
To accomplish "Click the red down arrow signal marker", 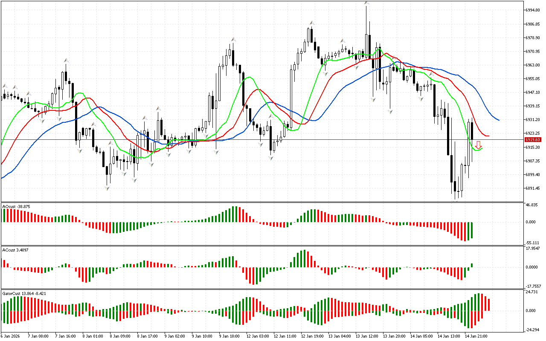I will (x=479, y=145).
